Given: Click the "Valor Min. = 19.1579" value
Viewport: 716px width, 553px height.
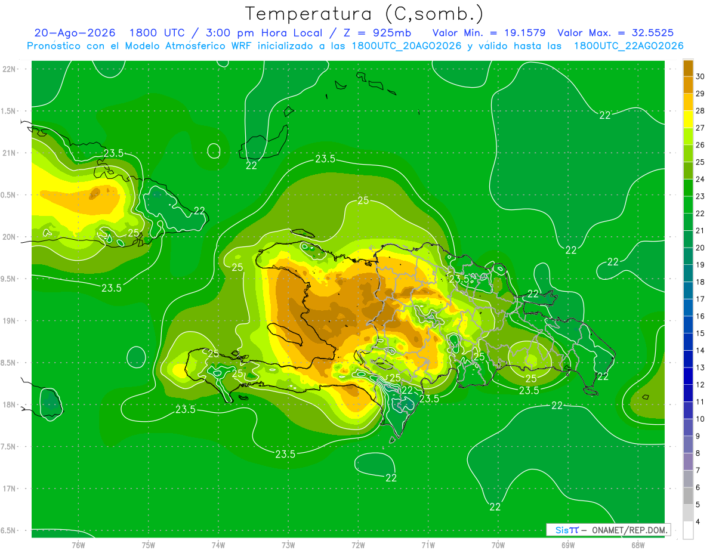Looking at the screenshot, I should (x=489, y=33).
